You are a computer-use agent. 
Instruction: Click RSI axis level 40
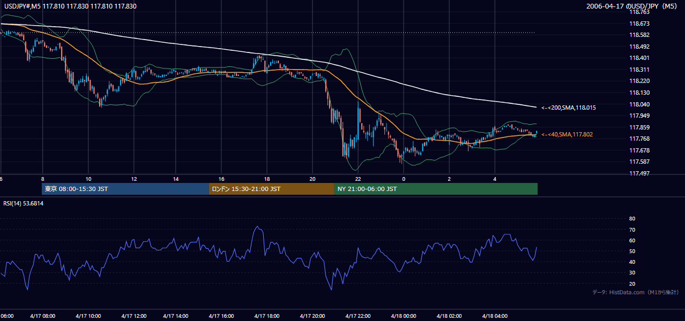pos(632,262)
